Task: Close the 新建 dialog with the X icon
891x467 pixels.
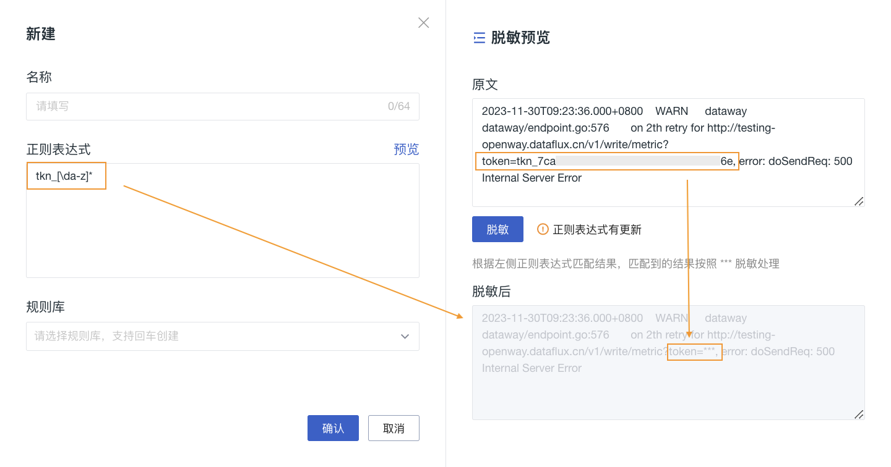Action: [x=423, y=23]
